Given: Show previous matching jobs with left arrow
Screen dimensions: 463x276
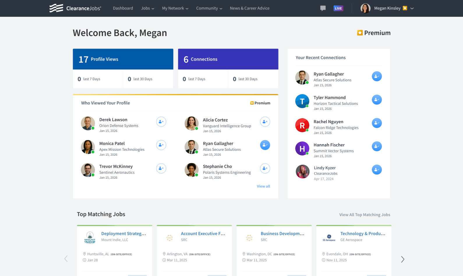Looking at the screenshot, I should pyautogui.click(x=66, y=259).
